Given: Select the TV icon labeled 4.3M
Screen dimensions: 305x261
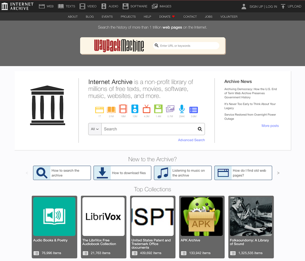Looking at the screenshot, I should [146, 109].
